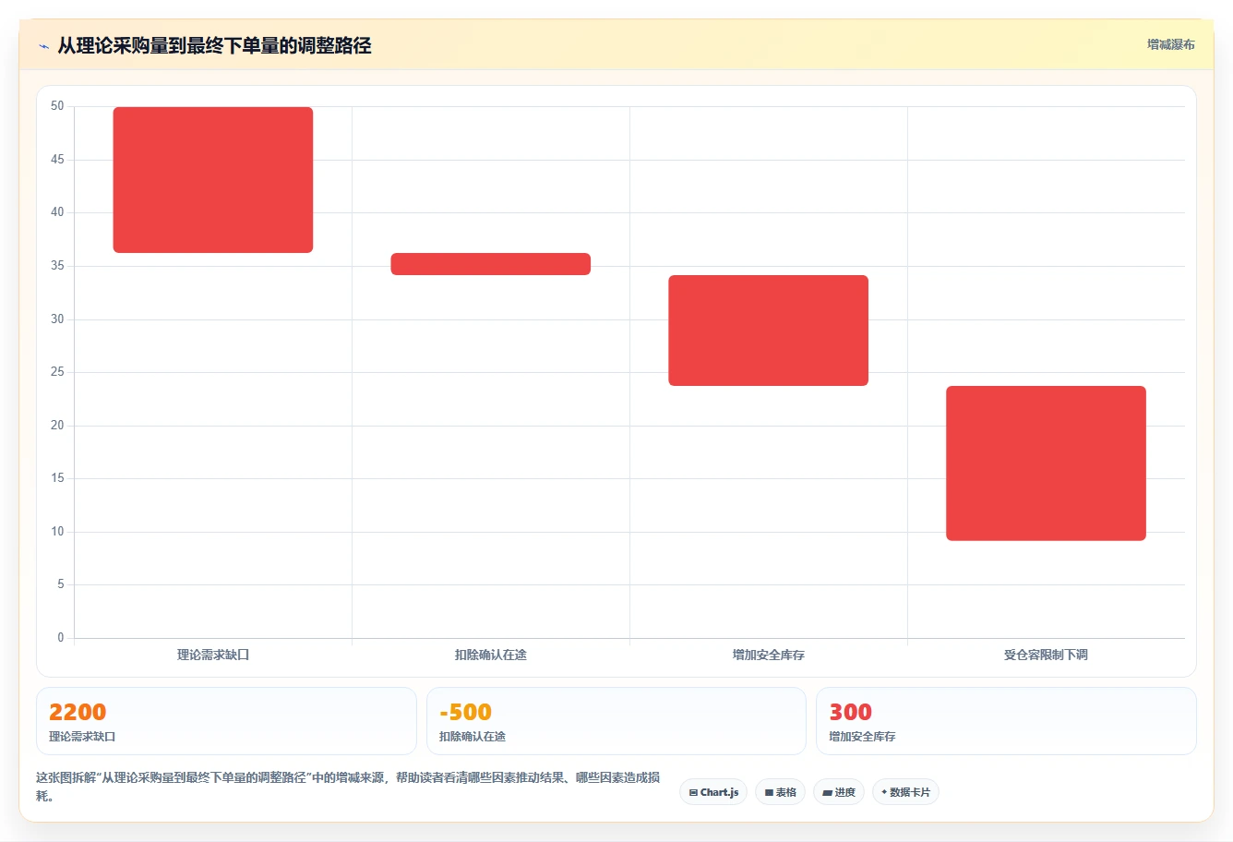Click the y-axis value 10
The image size is (1233, 842).
coord(57,532)
